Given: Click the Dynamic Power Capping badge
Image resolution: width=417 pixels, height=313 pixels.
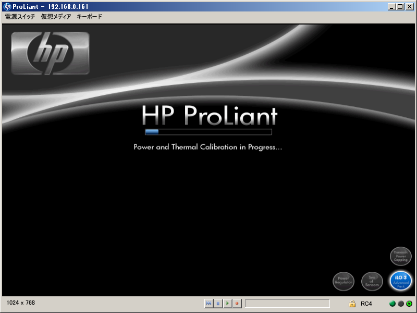Looking at the screenshot, I should pos(400,256).
